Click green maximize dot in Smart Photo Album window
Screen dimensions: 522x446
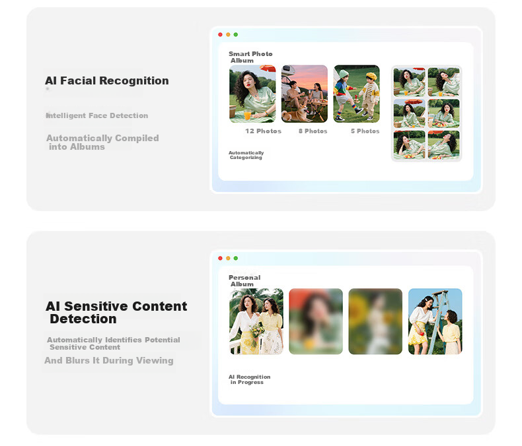[236, 34]
